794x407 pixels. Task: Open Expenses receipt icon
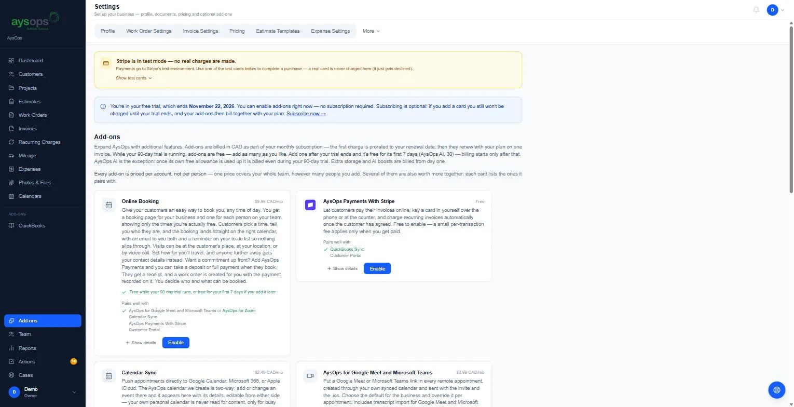11,169
